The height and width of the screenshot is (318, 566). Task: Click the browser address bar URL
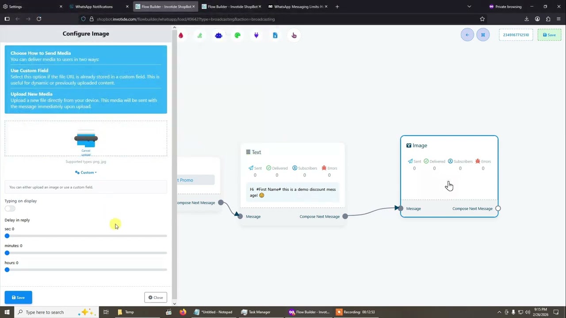(x=186, y=19)
